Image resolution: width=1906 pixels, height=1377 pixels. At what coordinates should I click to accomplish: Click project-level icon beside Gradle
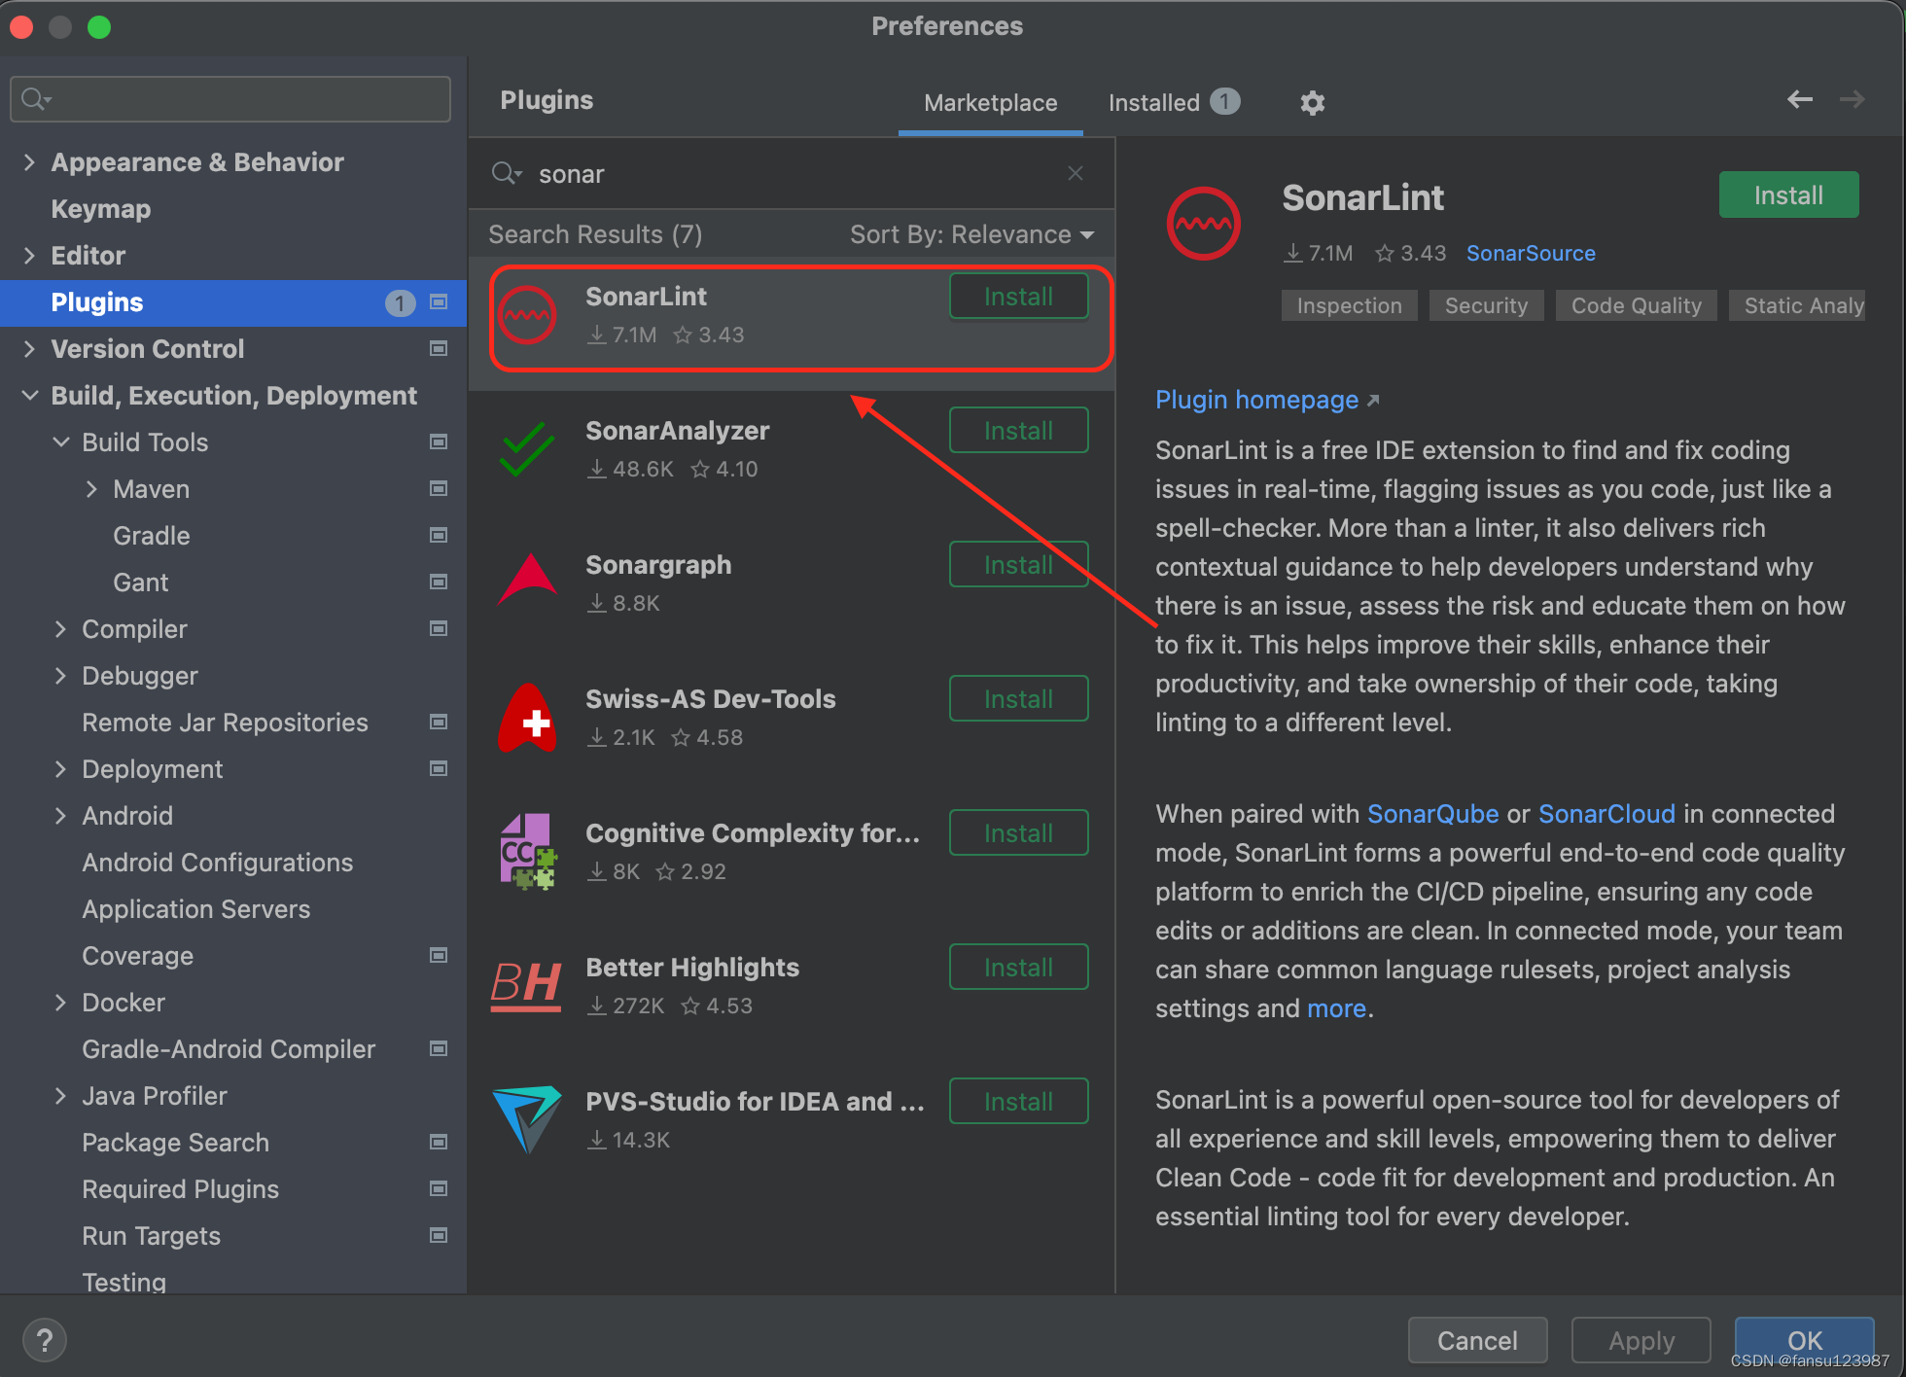pyautogui.click(x=439, y=536)
